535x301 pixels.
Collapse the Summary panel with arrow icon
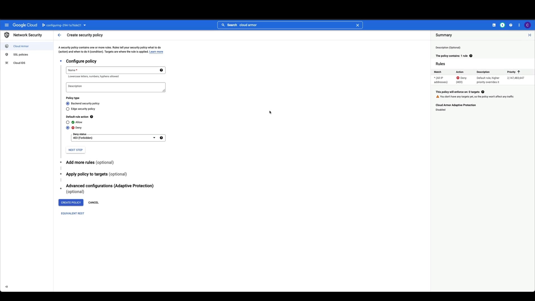[529, 35]
